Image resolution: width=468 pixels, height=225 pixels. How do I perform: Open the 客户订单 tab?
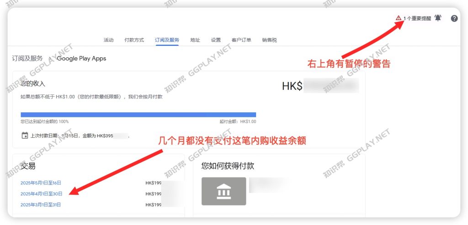point(241,40)
